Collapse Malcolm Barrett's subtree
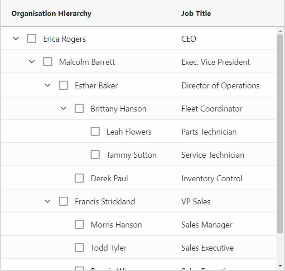This screenshot has width=285, height=271. pos(32,62)
